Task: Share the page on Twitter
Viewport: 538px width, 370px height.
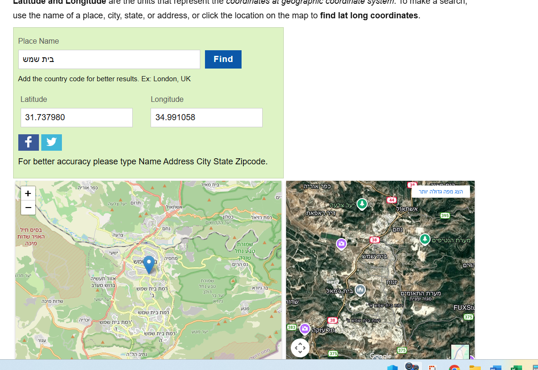Action: click(52, 142)
